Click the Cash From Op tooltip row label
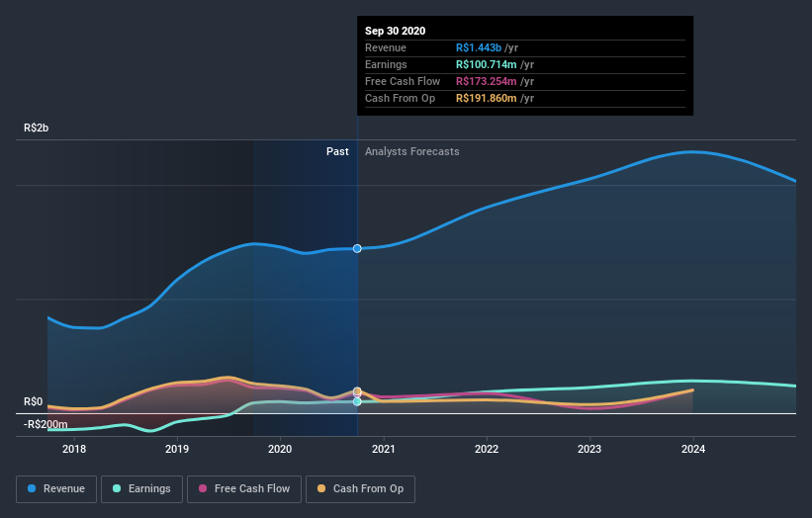 coord(400,98)
